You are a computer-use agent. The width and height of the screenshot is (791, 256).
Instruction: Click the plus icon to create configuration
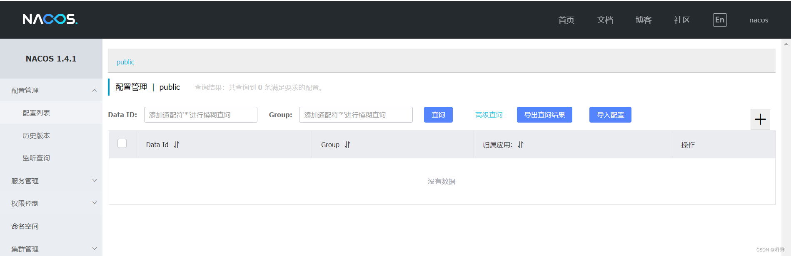click(x=760, y=119)
